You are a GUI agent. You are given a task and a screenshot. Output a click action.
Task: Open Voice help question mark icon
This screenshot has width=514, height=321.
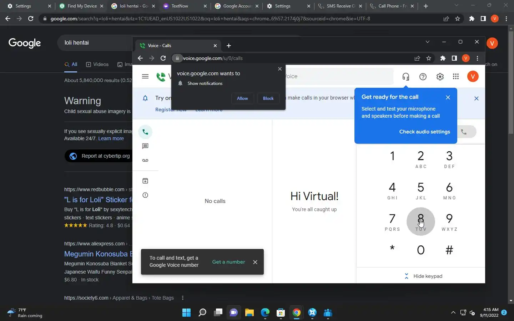(423, 77)
